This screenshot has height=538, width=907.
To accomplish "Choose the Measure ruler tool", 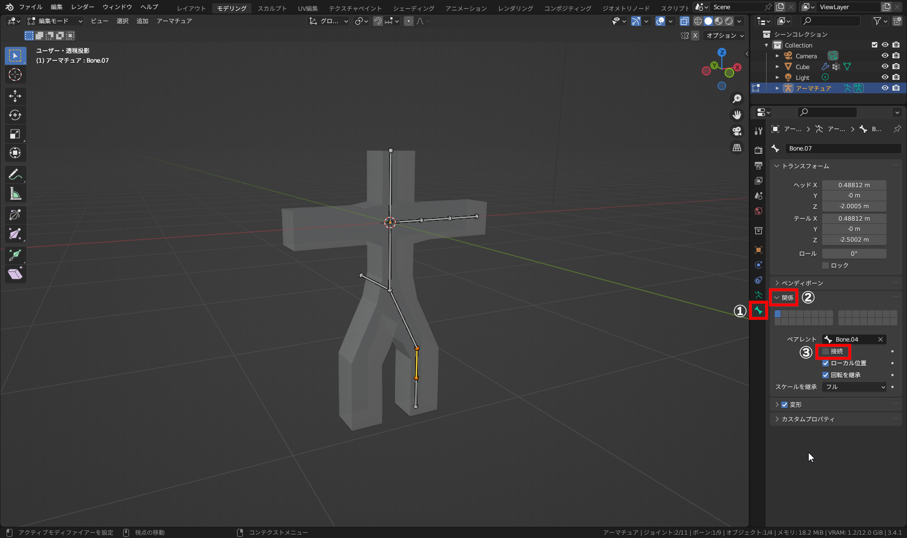I will coord(15,193).
